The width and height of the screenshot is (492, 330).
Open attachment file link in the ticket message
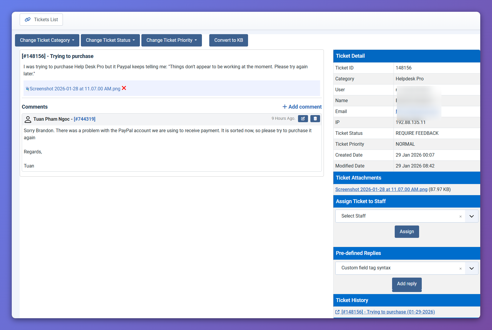[75, 89]
